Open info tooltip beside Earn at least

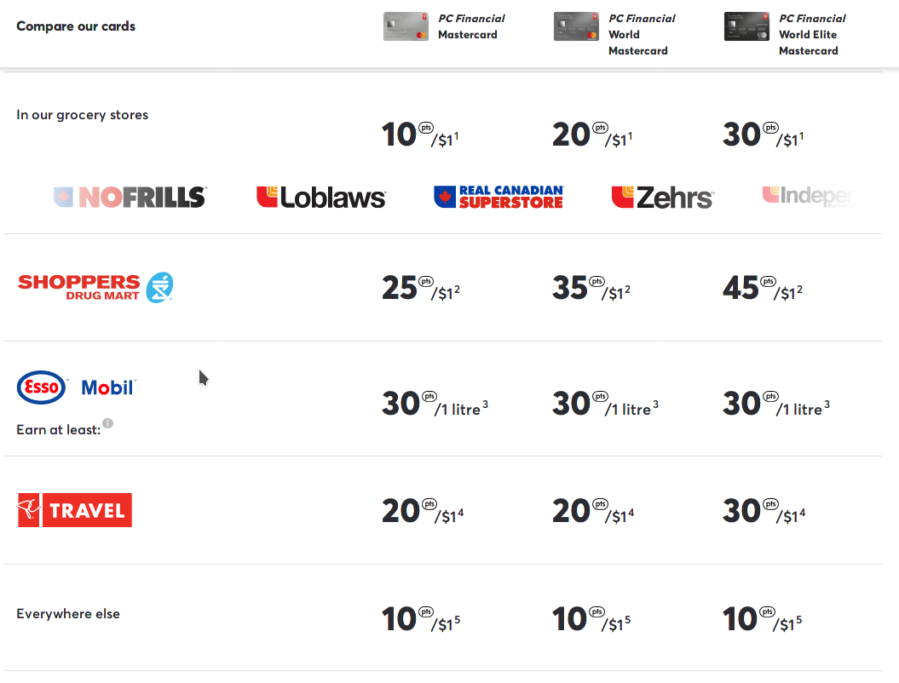[108, 423]
